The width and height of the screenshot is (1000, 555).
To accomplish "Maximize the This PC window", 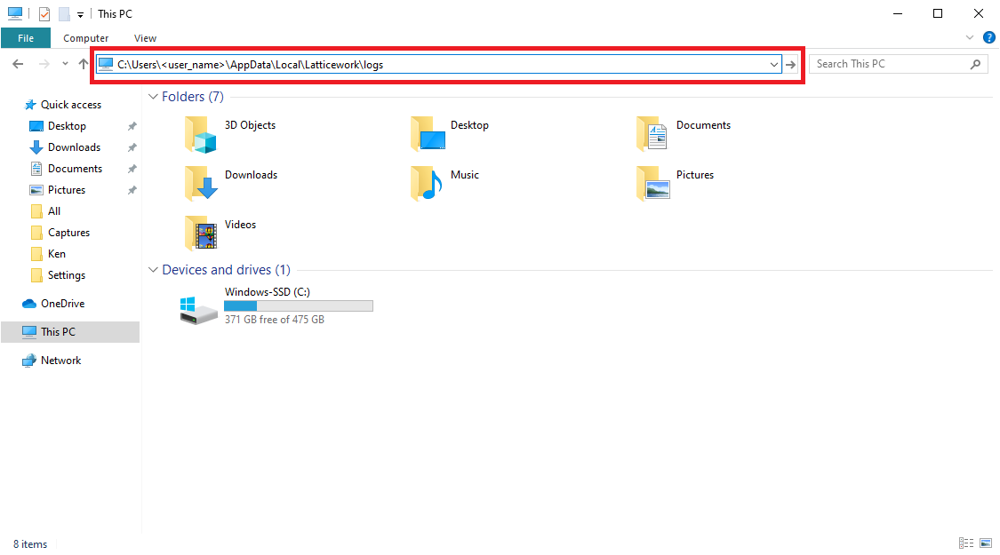I will coord(938,13).
